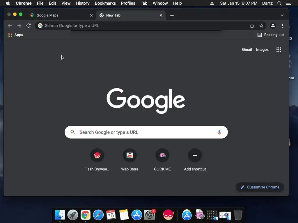This screenshot has height=223, width=298.
Task: Click the Google icon in the address bar
Action: [40, 26]
